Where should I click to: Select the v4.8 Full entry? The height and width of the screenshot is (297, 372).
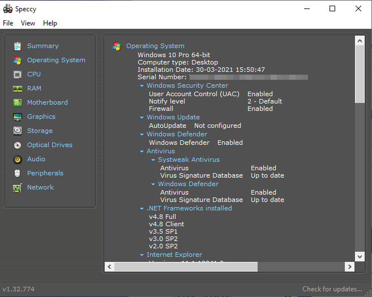163,217
